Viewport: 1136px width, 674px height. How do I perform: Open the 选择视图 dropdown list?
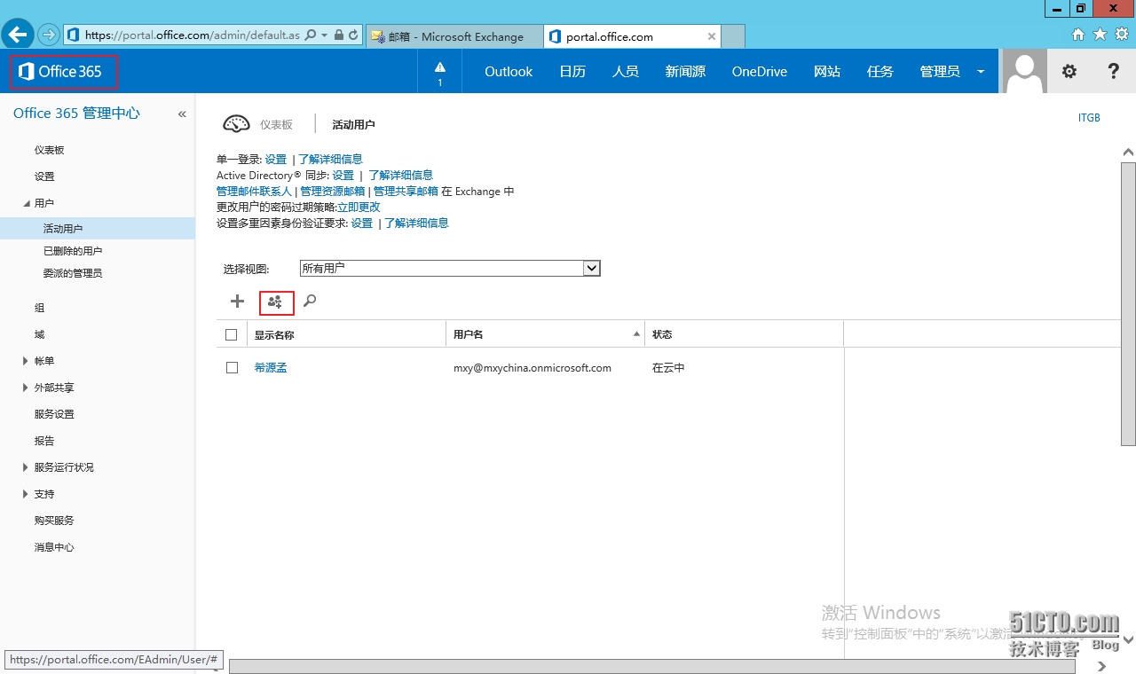click(x=592, y=269)
